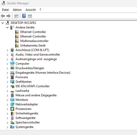Click the forward arrow toolbar icon
Screen dimensions: 137x135
click(x=9, y=16)
